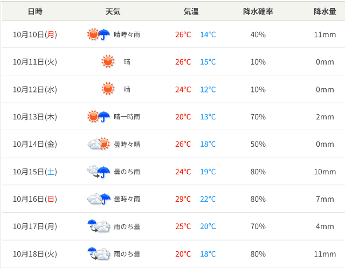The width and height of the screenshot is (345, 269).
Task: Click the cloudy-with-sun icon for October 14
Action: pyautogui.click(x=99, y=144)
